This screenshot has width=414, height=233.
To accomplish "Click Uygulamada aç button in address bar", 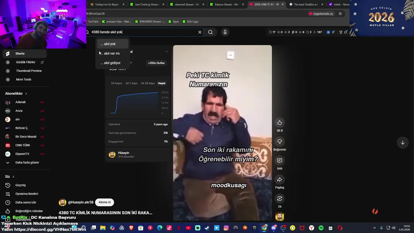I will pyautogui.click(x=321, y=14).
